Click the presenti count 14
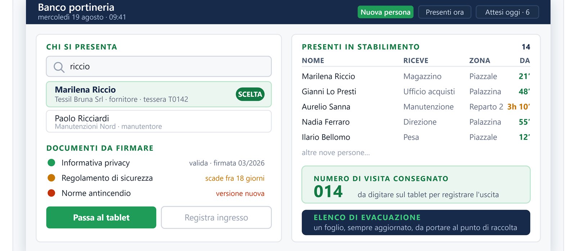Viewport: 576px width, 251px height. point(526,47)
